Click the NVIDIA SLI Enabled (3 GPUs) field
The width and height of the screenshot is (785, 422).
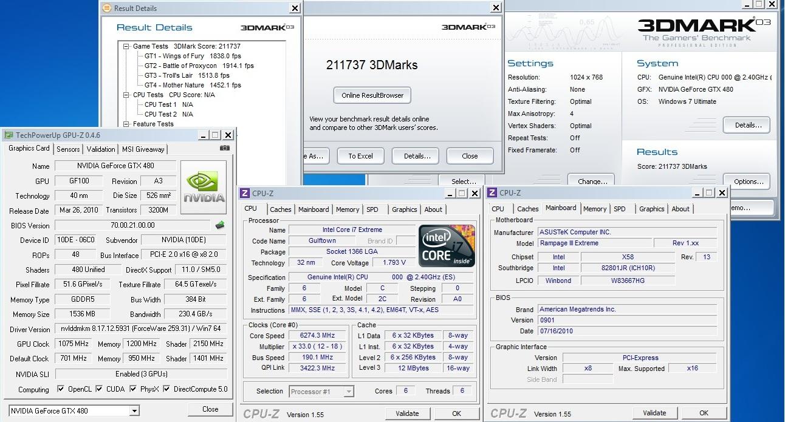click(x=141, y=374)
